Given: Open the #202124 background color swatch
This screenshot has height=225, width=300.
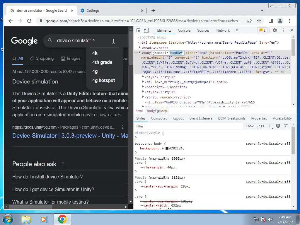Looking at the screenshot, I should 167,148.
